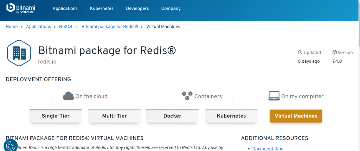Viewport: 360px width, 151px height.
Task: Open the Documentation link under Additional Resources
Action: click(268, 149)
